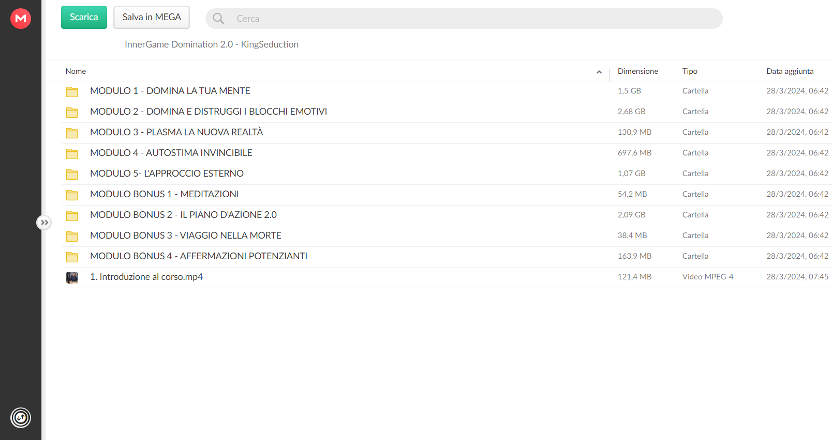Screen dimensions: 832x440
Task: Click the 28/3/2024, 07:45 date cell
Action: pyautogui.click(x=797, y=277)
